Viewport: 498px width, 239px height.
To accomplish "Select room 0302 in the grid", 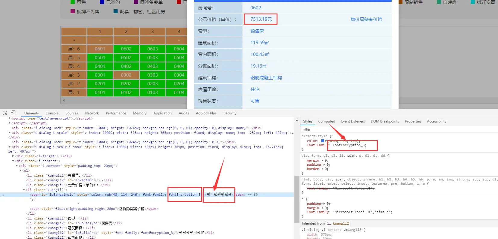I will pos(126,75).
